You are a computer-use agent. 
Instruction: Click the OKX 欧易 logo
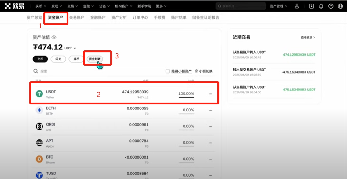(14, 6)
